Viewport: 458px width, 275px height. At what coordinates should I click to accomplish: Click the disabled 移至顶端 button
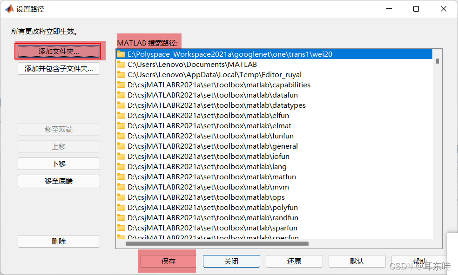coord(59,130)
